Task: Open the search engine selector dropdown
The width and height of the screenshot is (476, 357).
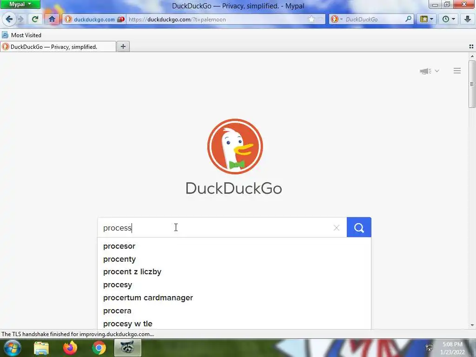Action: click(x=337, y=20)
